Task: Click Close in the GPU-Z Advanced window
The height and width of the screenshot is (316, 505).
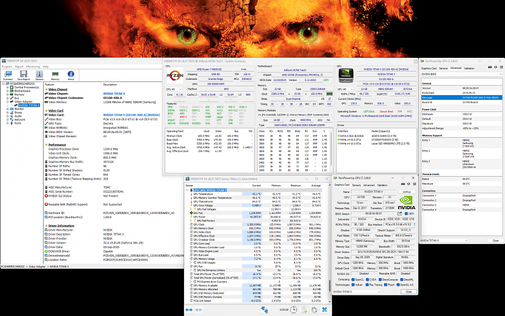Action: click(x=496, y=240)
